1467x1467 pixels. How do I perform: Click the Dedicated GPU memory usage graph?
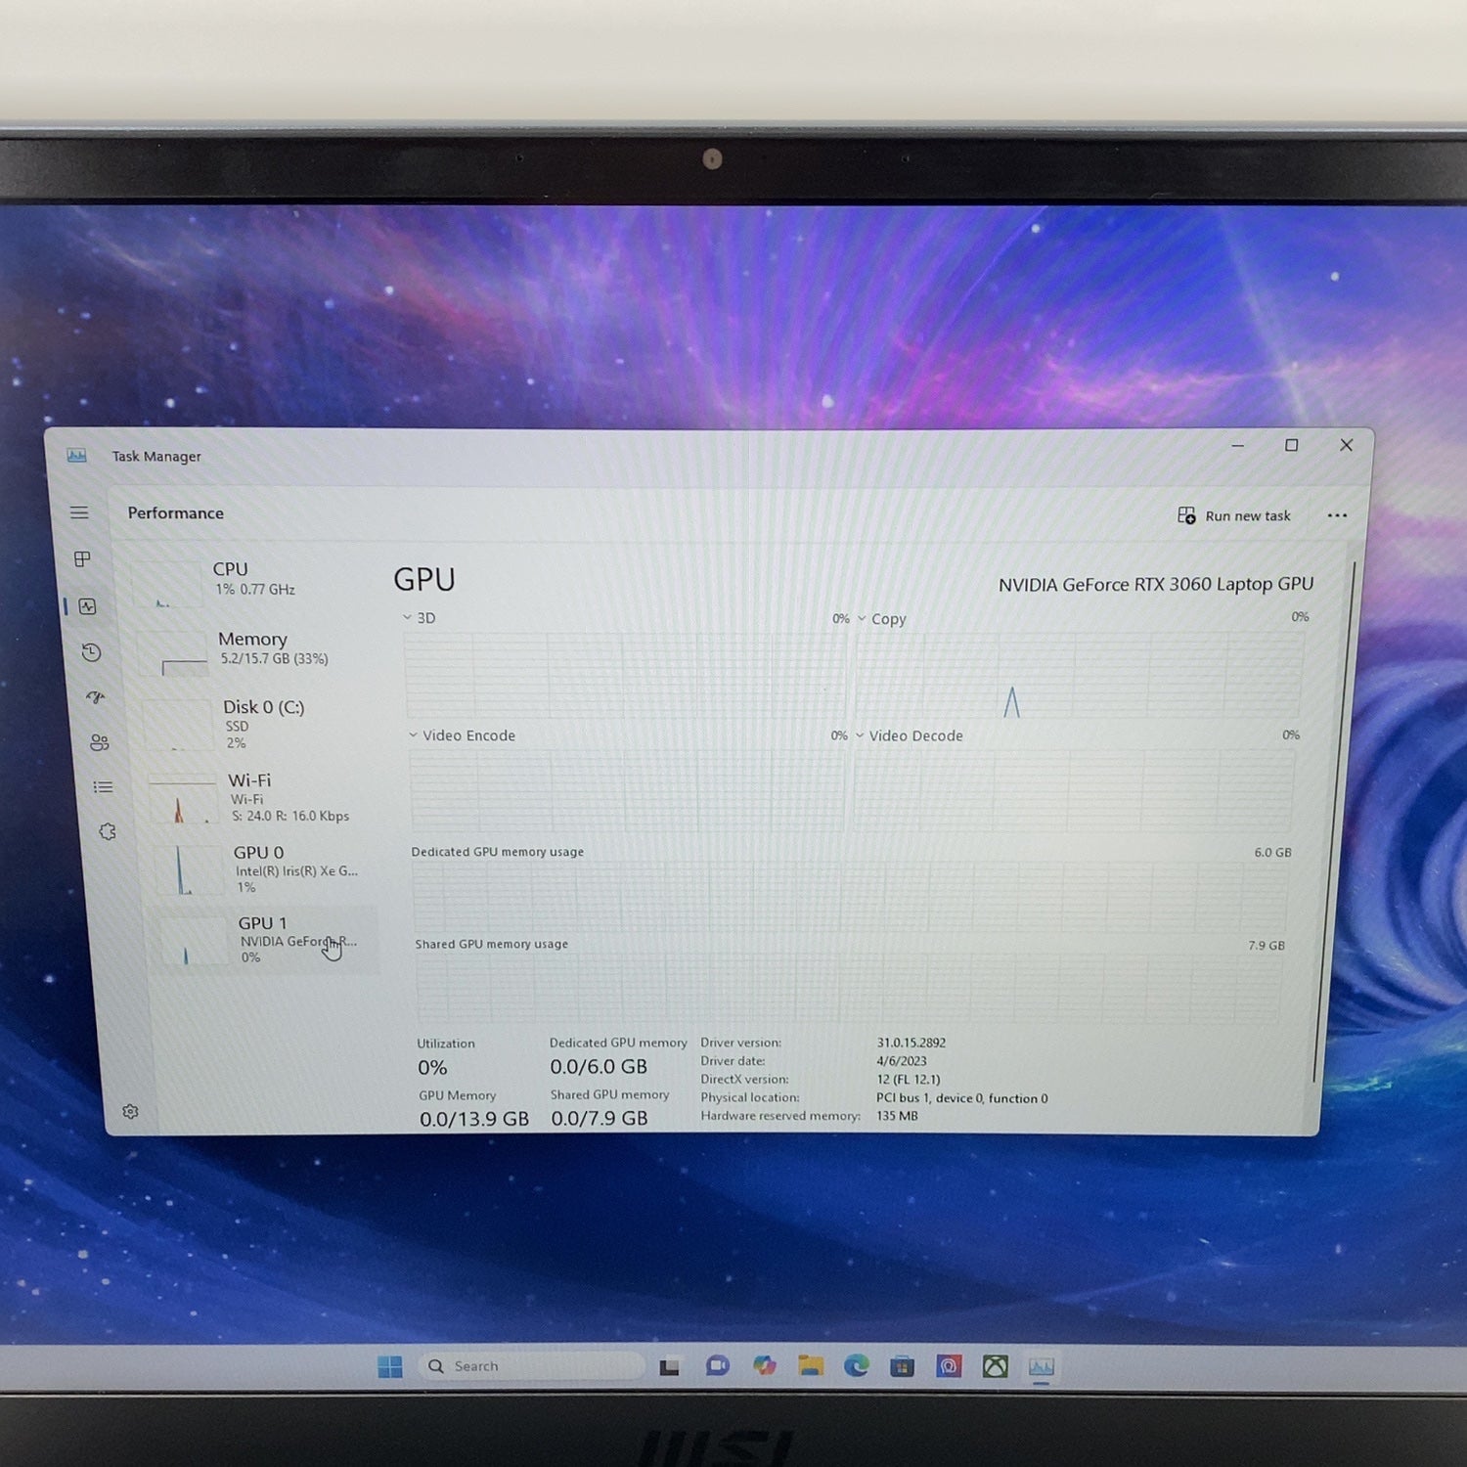pyautogui.click(x=850, y=898)
